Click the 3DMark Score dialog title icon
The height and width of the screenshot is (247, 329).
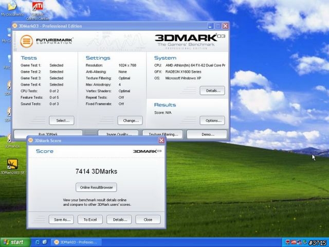click(x=31, y=140)
